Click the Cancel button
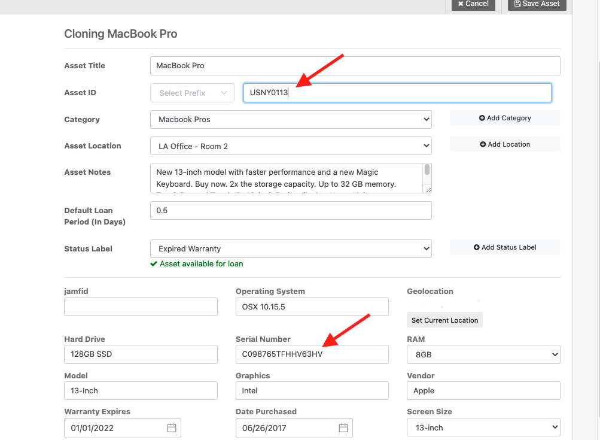 click(x=473, y=4)
